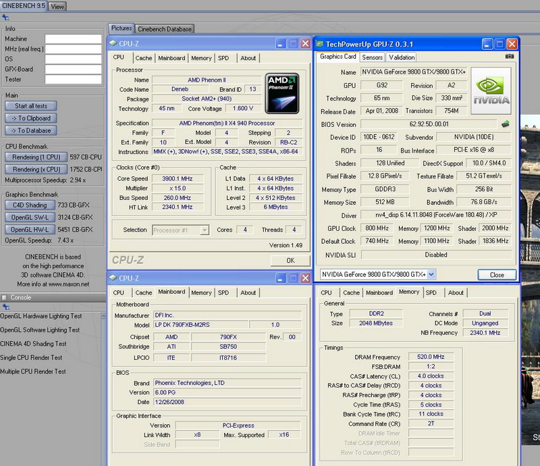Screen dimensions: 540x466
Task: Click the Machine input field
Action: pyautogui.click(x=73, y=39)
